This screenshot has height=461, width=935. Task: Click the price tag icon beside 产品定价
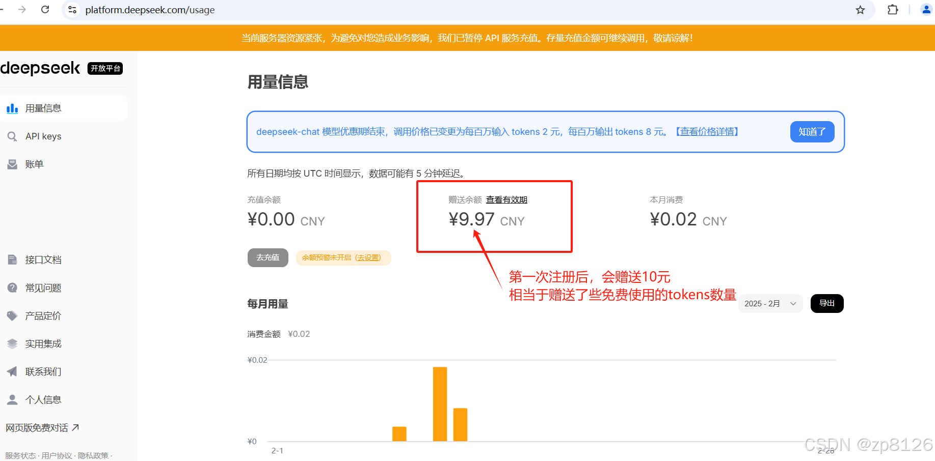coord(12,316)
